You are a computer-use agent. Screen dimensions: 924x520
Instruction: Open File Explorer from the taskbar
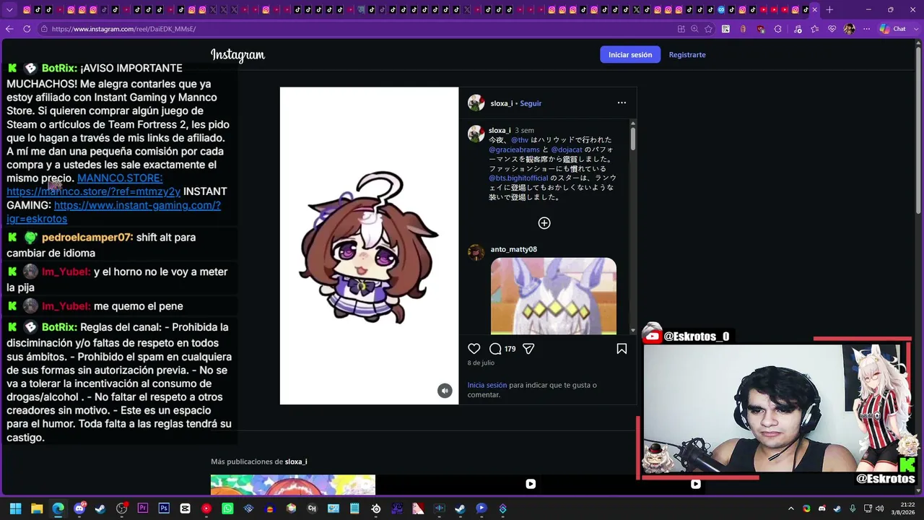pos(37,508)
